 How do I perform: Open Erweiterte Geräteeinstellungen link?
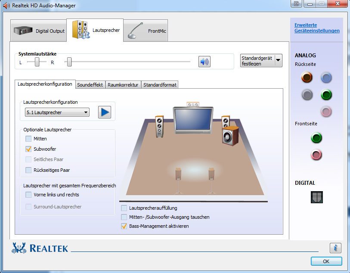coord(317,28)
